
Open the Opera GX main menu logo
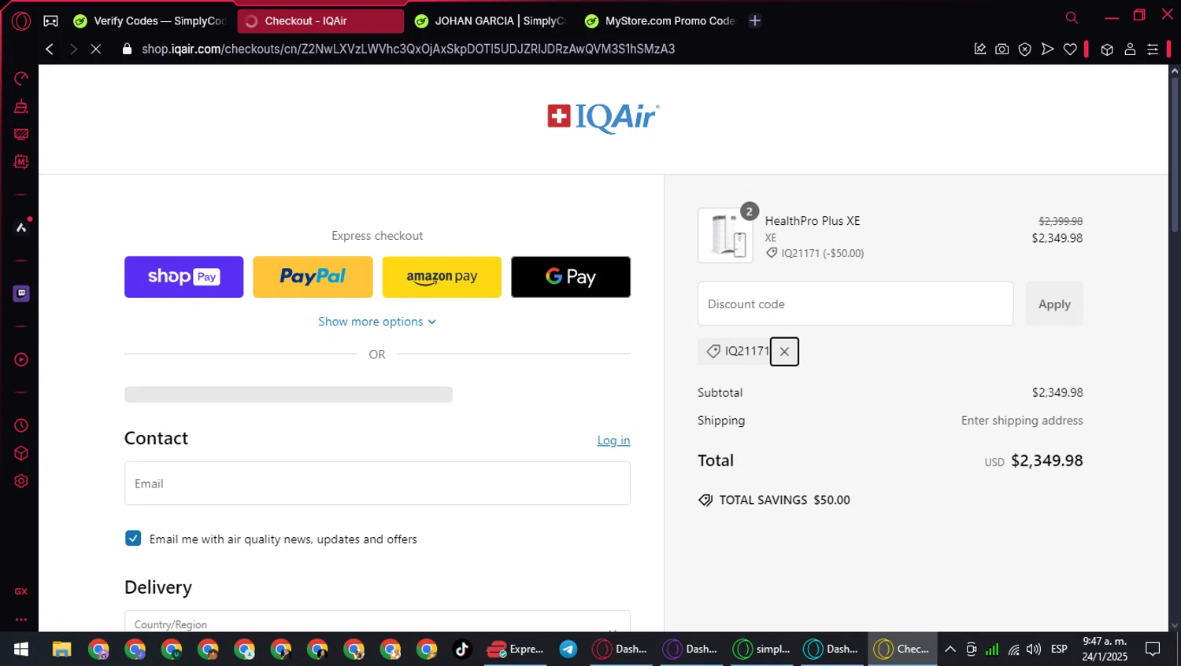tap(21, 21)
